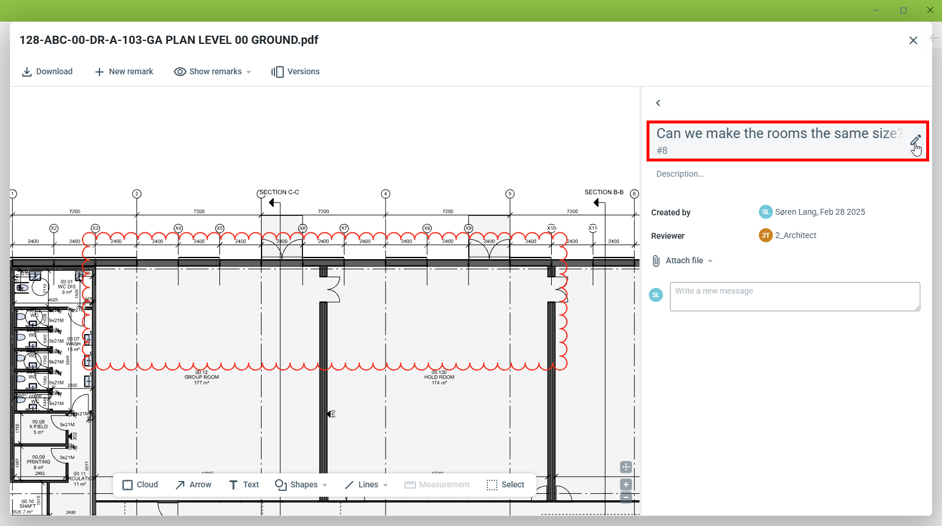This screenshot has width=942, height=526.
Task: Open the Versions panel
Action: pos(295,72)
